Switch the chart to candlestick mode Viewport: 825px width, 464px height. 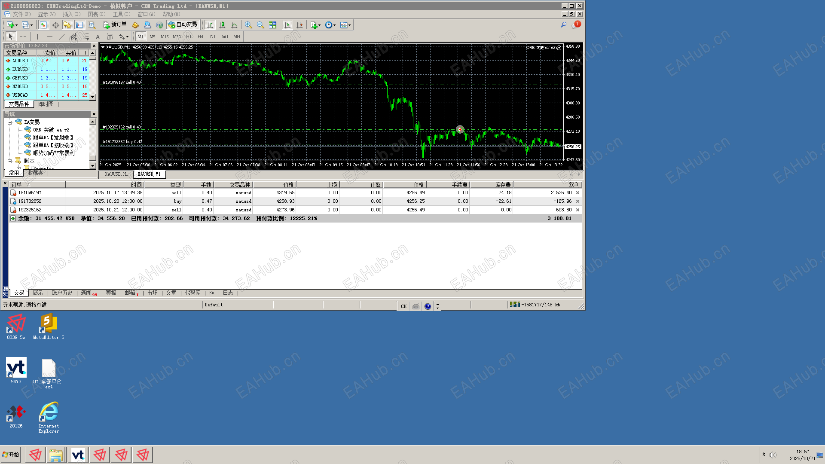click(222, 25)
